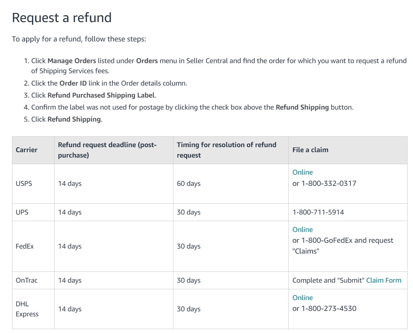
Task: Click bold Manage Orders text in step one
Action: point(72,61)
